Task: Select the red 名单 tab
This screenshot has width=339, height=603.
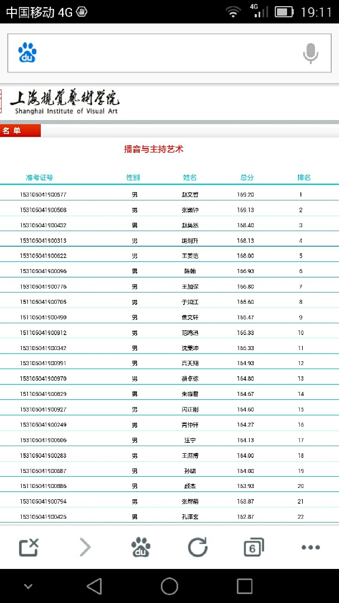Action: click(20, 131)
